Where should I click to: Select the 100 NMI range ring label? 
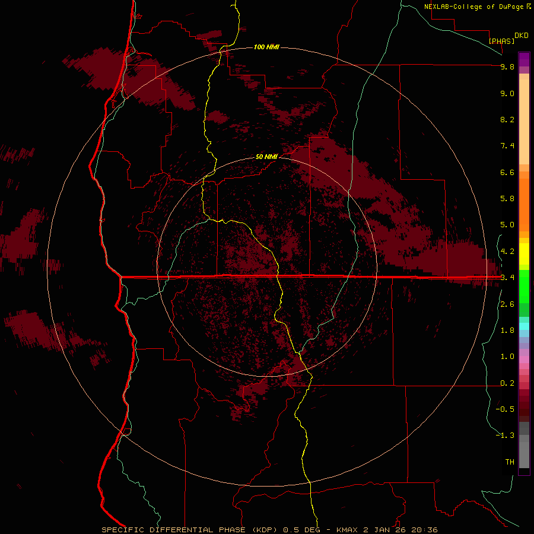(x=266, y=47)
